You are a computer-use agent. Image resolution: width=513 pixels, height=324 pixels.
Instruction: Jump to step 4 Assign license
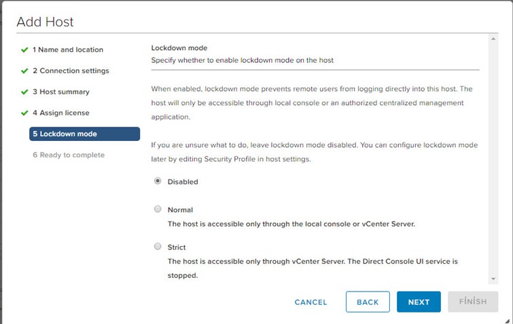pos(61,113)
